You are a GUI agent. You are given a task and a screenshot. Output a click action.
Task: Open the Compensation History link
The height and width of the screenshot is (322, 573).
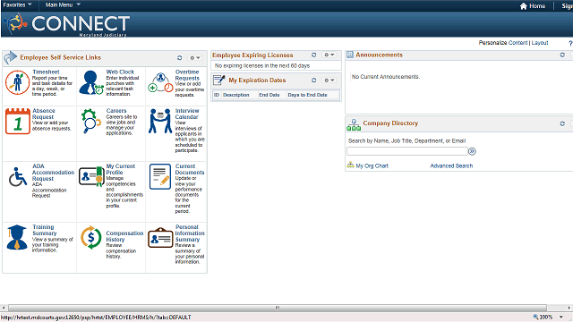[x=124, y=236]
